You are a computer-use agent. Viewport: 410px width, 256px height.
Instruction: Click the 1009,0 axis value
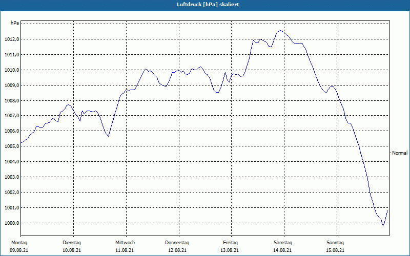[x=12, y=86]
